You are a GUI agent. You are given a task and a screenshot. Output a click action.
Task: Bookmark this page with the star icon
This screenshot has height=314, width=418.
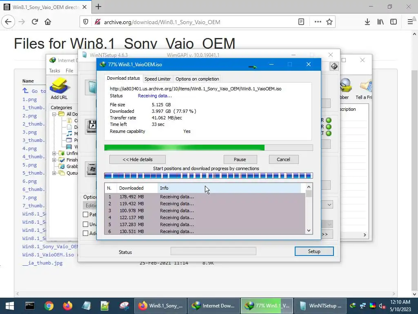tap(329, 22)
